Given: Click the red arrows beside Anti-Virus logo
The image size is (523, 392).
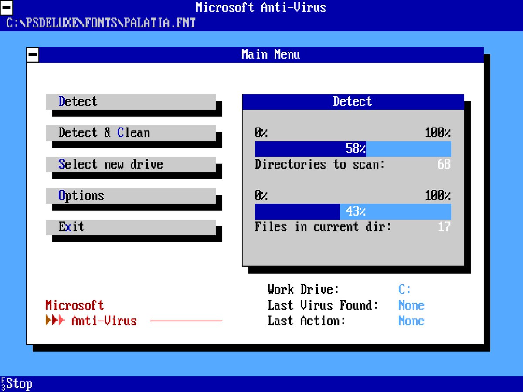Looking at the screenshot, I should click(x=55, y=321).
